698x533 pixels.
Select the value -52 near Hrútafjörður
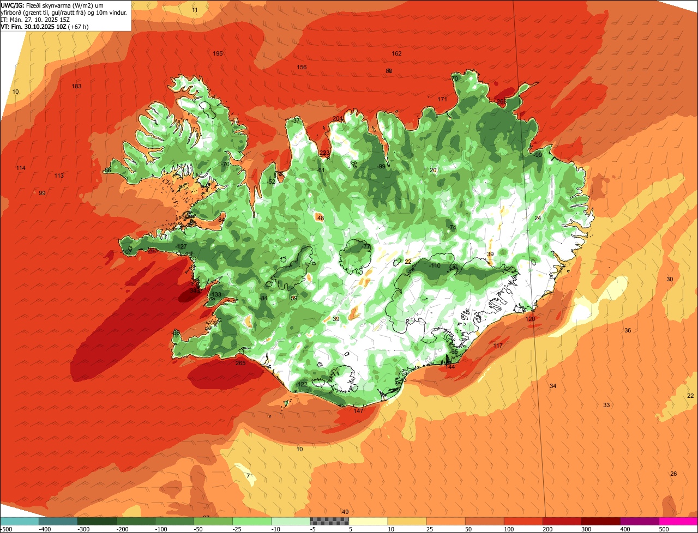(x=272, y=181)
